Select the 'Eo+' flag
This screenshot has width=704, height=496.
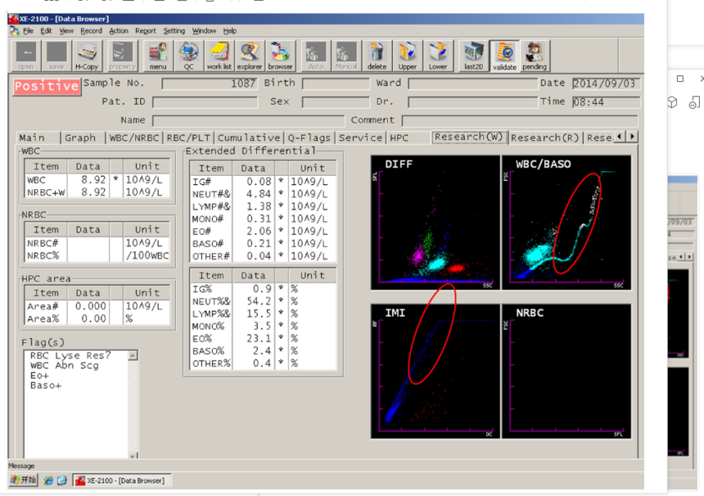coord(39,375)
